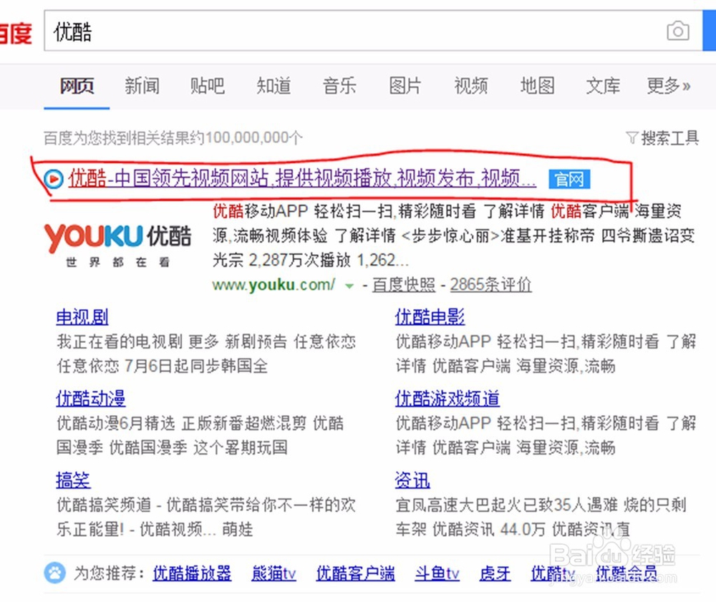Open the www.youku.com/ URL
Viewport: 716px width, 602px height.
tap(274, 285)
